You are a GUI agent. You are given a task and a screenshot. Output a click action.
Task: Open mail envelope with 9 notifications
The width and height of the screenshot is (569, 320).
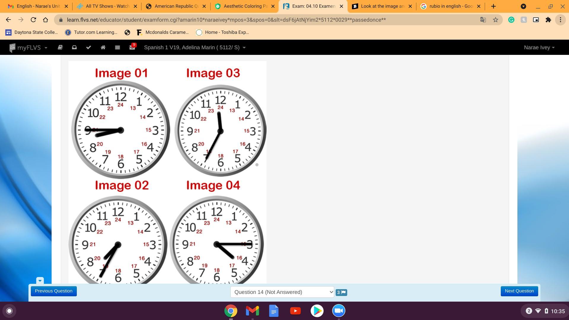(x=132, y=47)
